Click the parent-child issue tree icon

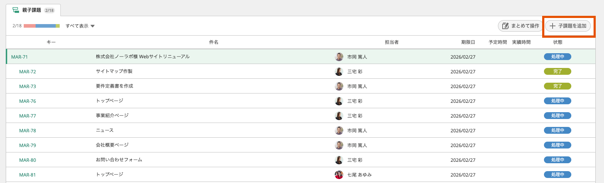click(x=16, y=10)
